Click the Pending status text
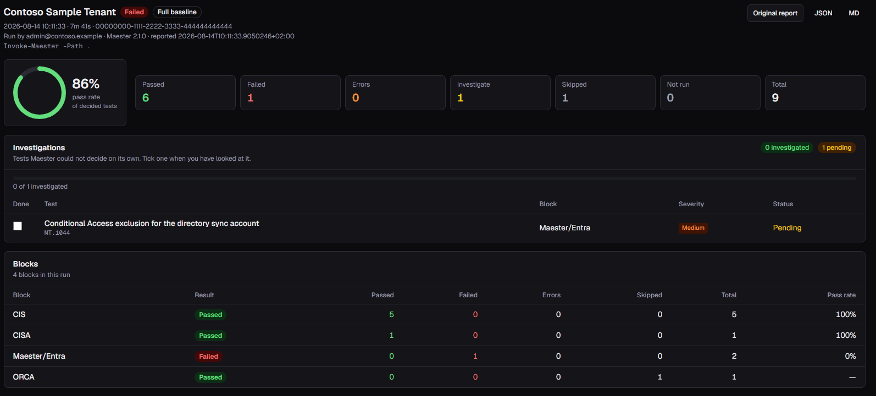876x396 pixels. 787,228
